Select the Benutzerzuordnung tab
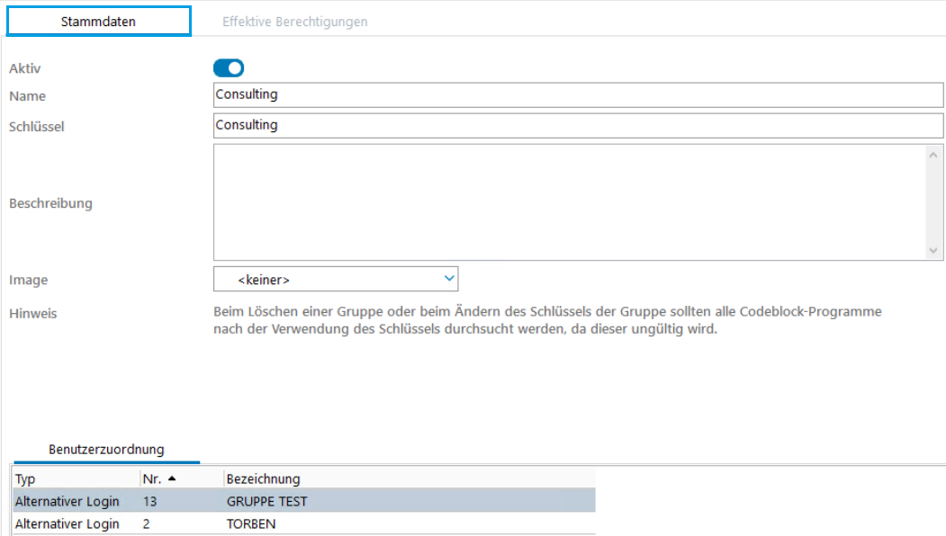The image size is (946, 536). coord(105,449)
